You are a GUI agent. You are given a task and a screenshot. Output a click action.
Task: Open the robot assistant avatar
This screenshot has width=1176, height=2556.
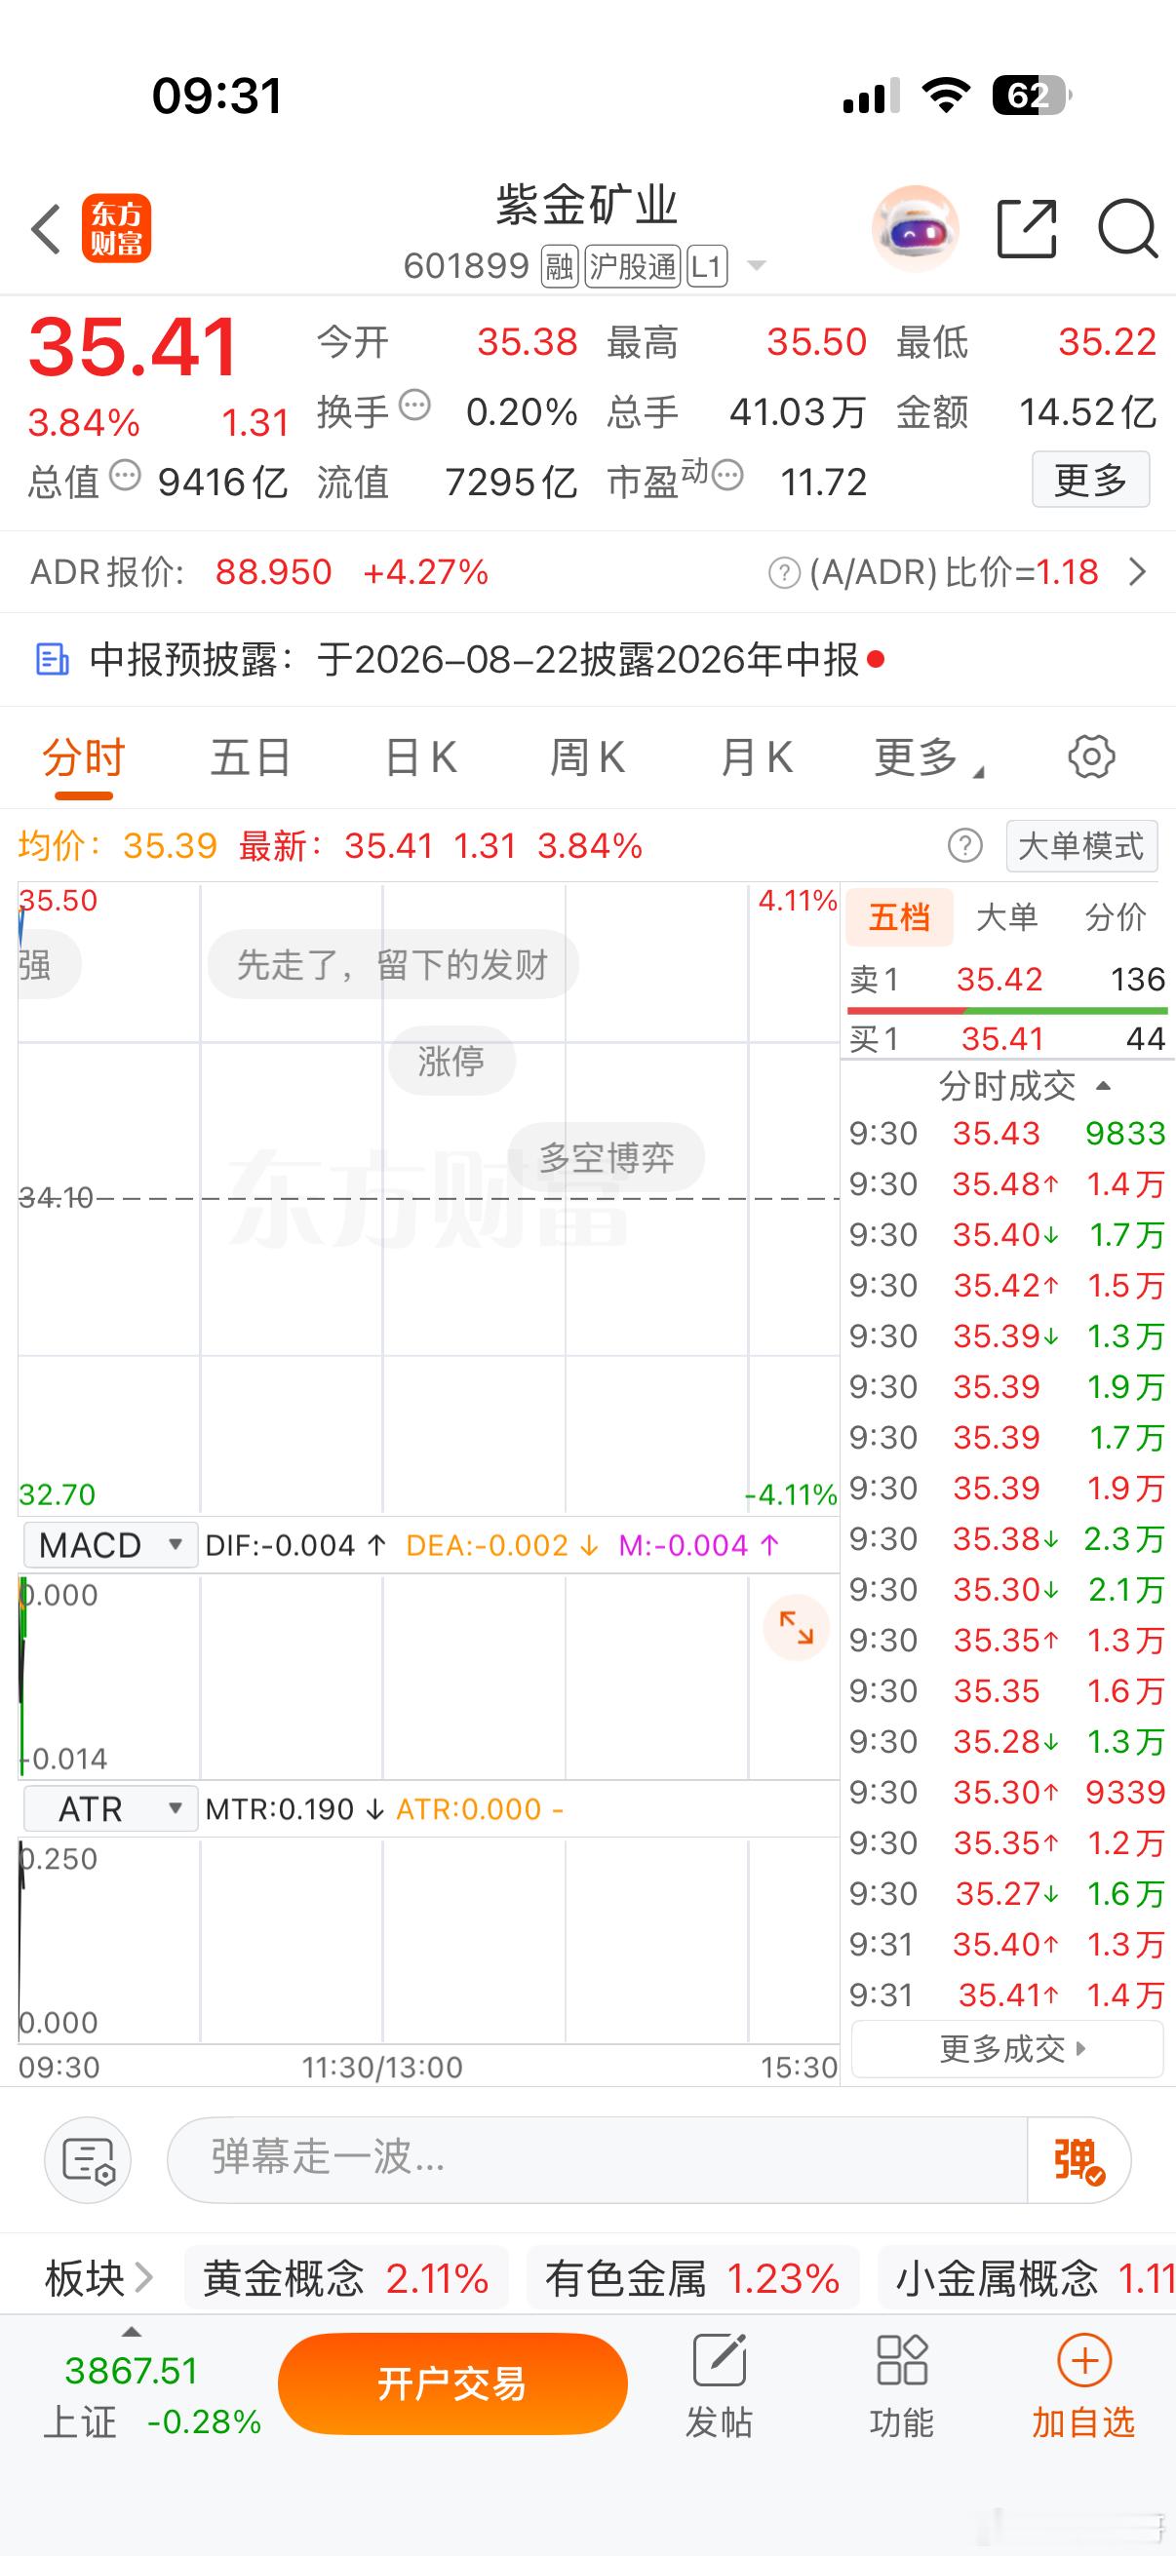(915, 228)
